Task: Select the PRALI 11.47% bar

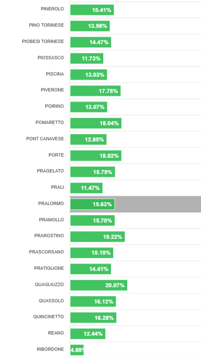Action: point(86,188)
